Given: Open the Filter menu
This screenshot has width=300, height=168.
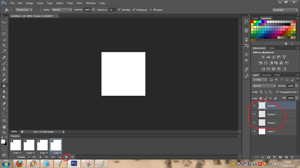Looking at the screenshot, I should [x=70, y=3].
